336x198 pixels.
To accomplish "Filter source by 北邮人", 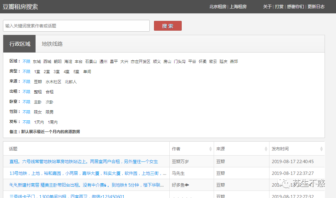I will point(71,82).
